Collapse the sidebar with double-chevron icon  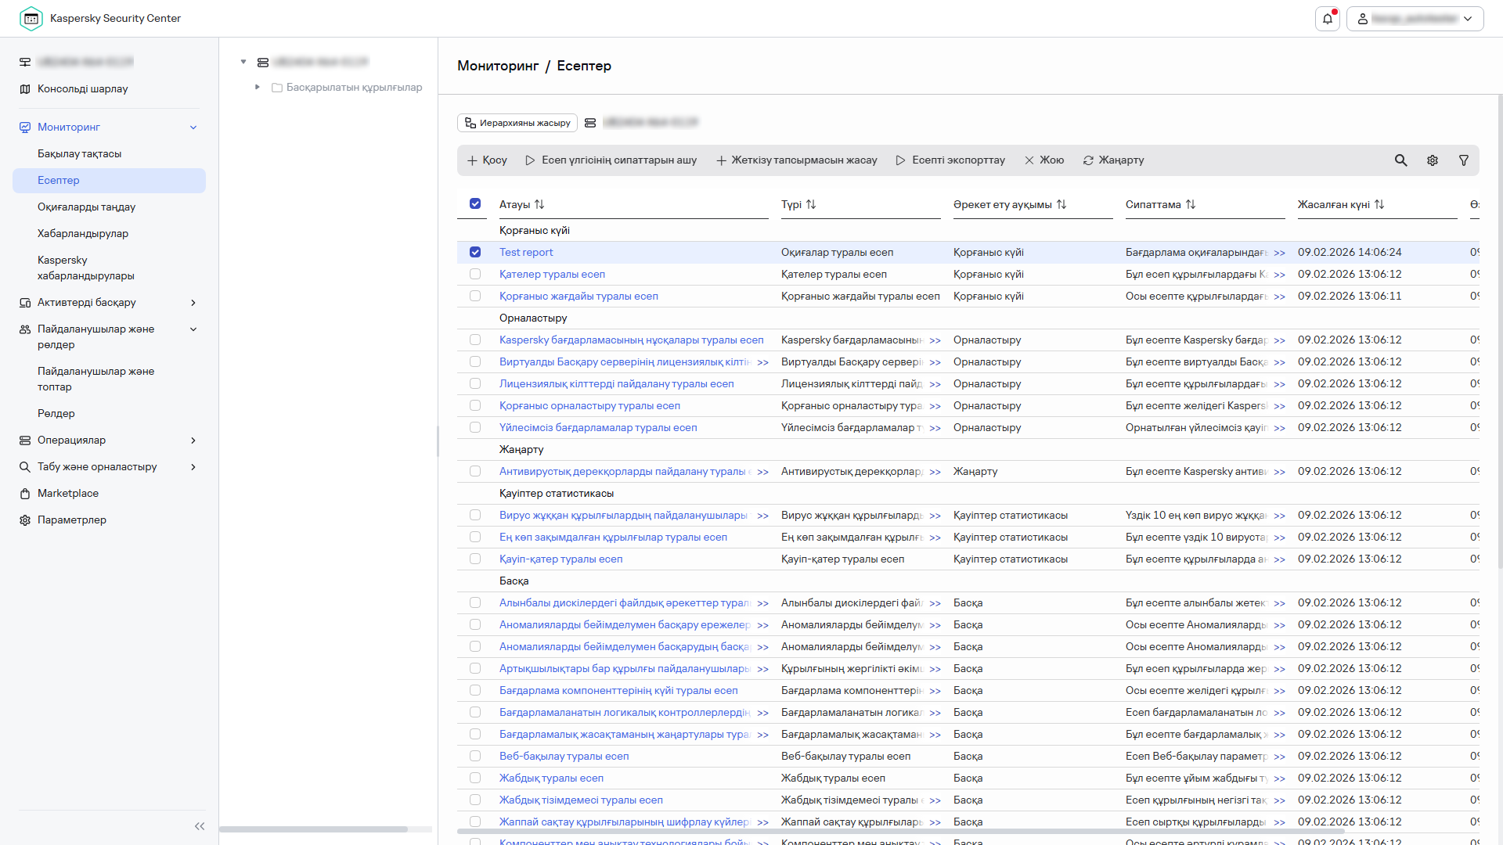[200, 826]
